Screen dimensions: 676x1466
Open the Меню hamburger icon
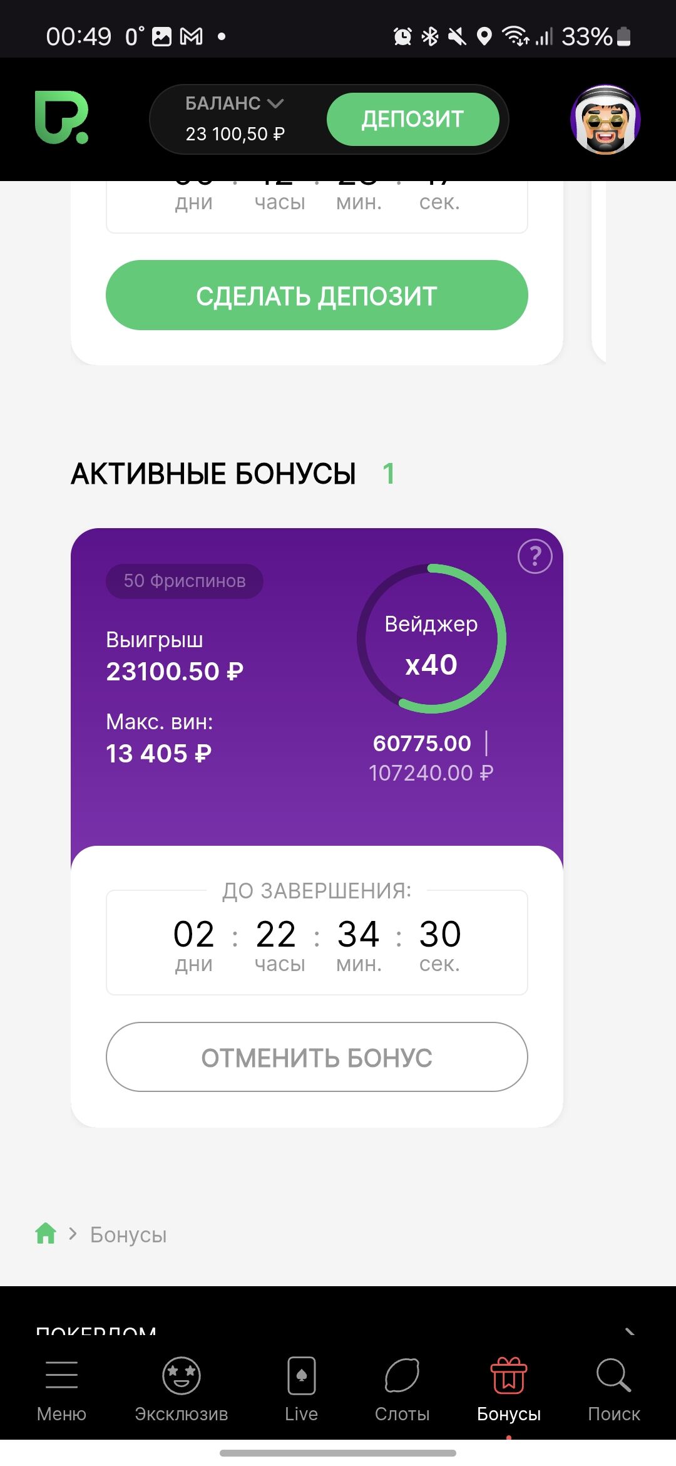pyautogui.click(x=61, y=1375)
